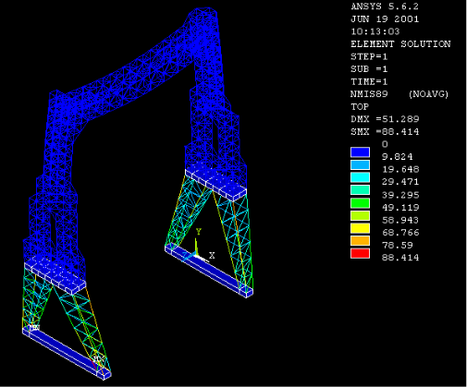
Task: Click the SMX =88.414 text
Action: pos(385,132)
